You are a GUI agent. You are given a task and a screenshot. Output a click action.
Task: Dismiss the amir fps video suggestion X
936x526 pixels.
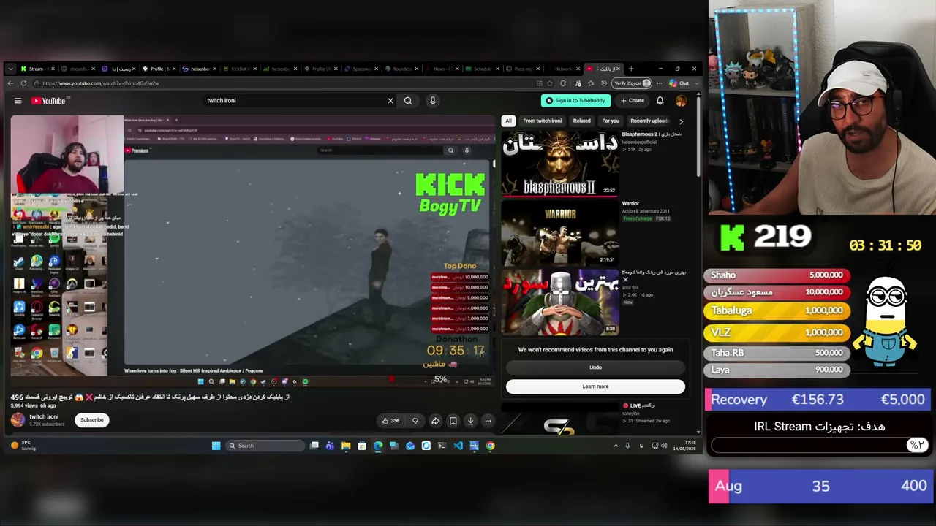point(625,279)
